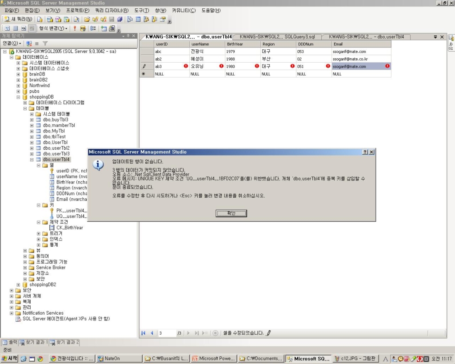Open the 편집 (Edit) menu
Image resolution: width=455 pixels, height=364 pixels.
coord(32,11)
